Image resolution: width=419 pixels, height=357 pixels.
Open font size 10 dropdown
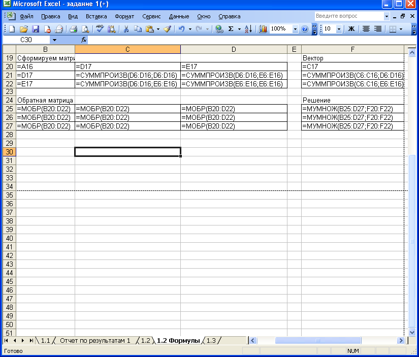tap(339, 29)
